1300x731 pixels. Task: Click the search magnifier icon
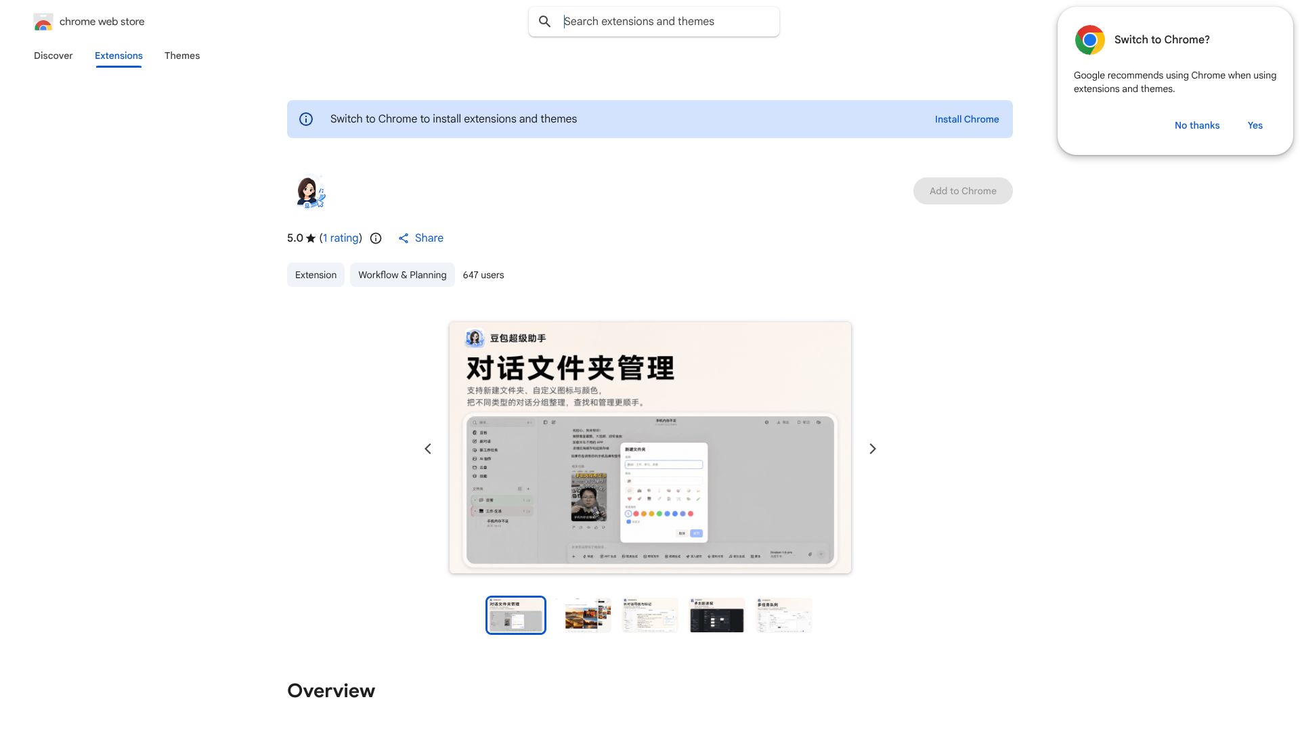(544, 22)
